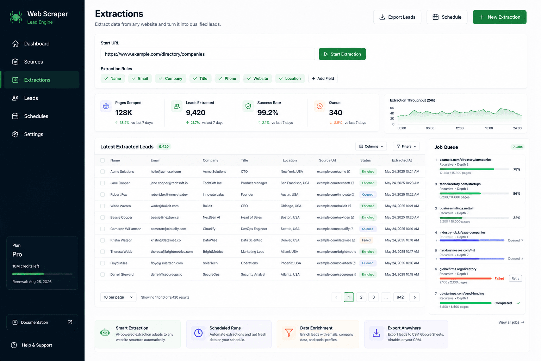Check the Bessie Cooper row checkbox
The image size is (541, 361).
point(102,218)
